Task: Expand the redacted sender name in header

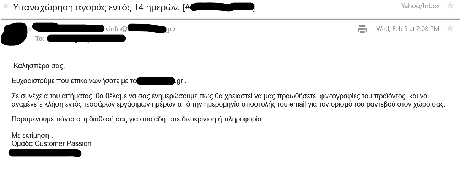Action: (x=68, y=28)
